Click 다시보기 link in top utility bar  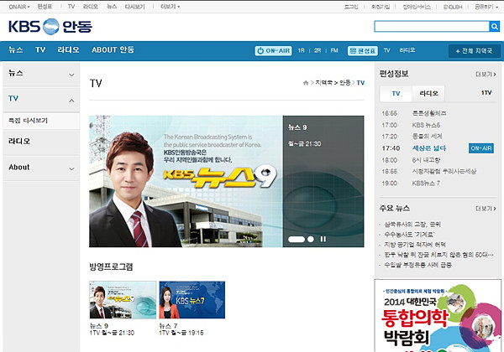pos(134,7)
